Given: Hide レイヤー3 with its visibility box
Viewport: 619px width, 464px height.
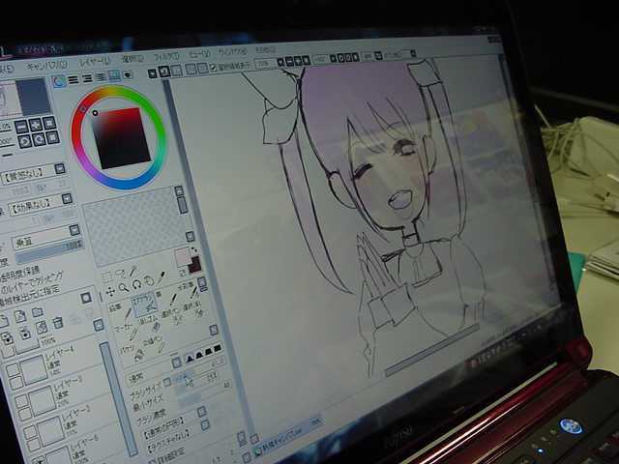Looking at the screenshot, I should 21,402.
